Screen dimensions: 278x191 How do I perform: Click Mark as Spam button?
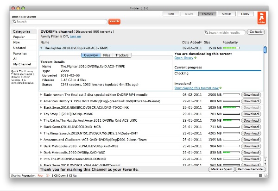click(x=221, y=169)
